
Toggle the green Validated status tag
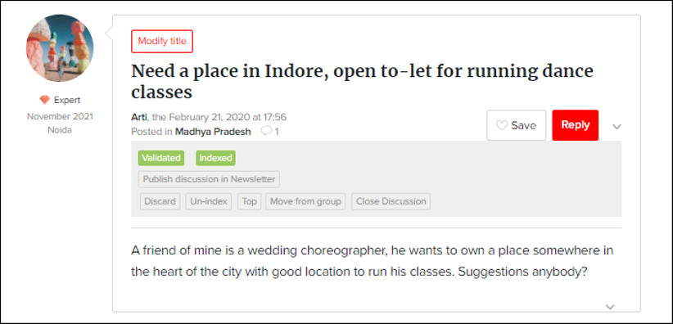161,158
